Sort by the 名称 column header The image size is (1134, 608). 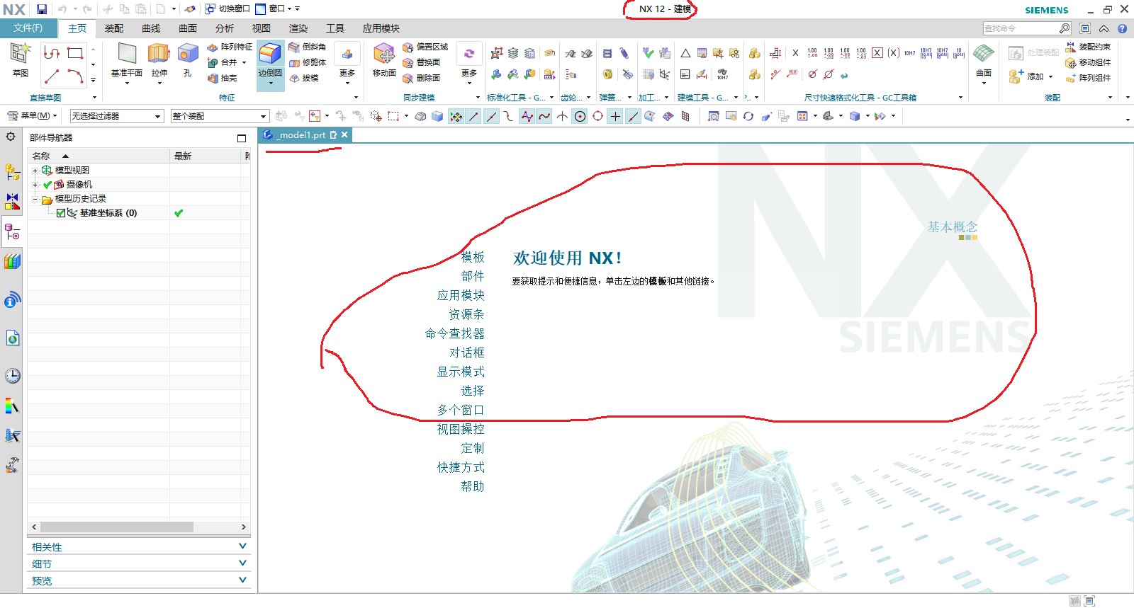pyautogui.click(x=99, y=156)
